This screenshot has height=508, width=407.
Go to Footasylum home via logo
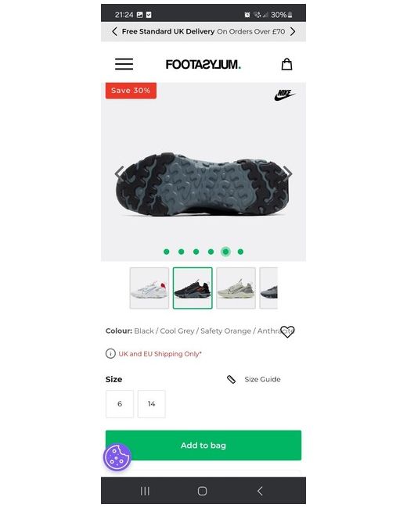[x=203, y=64]
